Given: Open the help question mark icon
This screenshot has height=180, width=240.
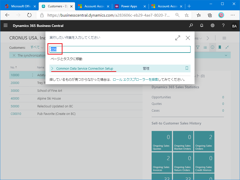Looking at the screenshot, I should (x=223, y=25).
